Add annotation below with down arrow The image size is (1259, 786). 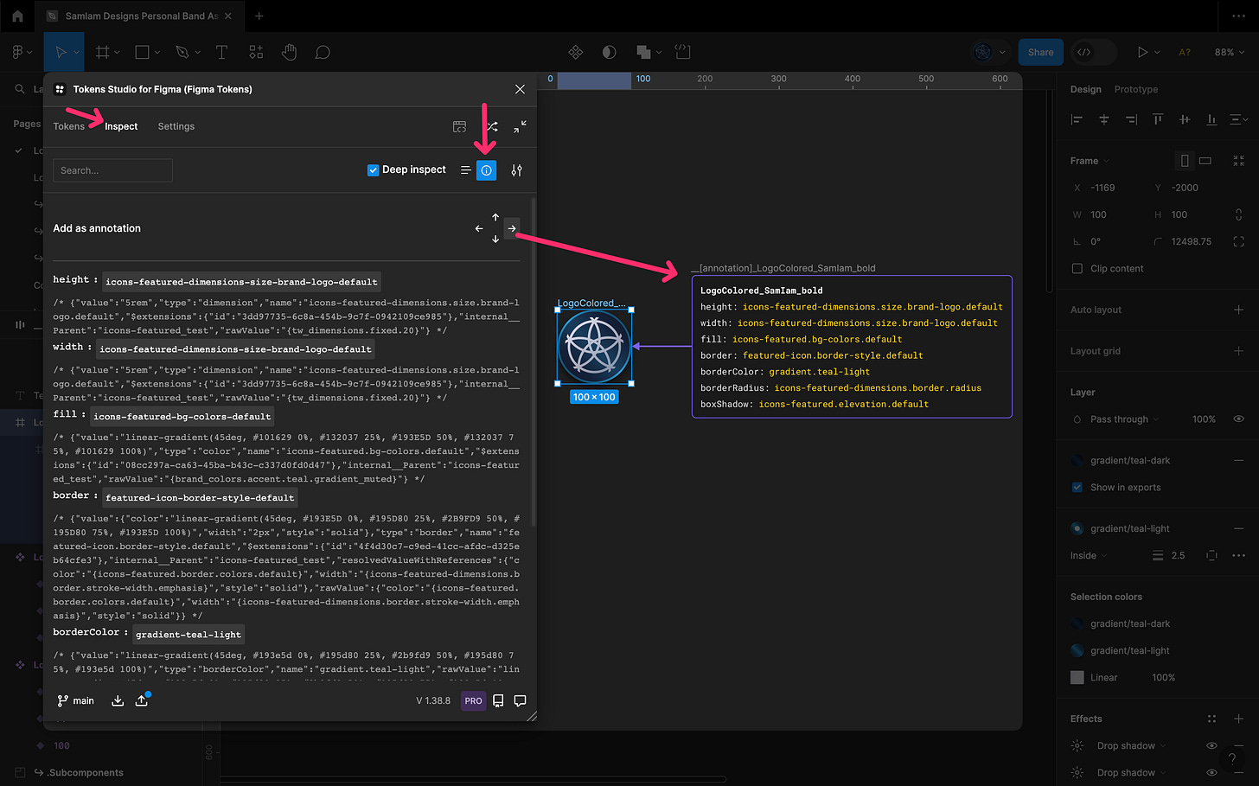pos(495,240)
